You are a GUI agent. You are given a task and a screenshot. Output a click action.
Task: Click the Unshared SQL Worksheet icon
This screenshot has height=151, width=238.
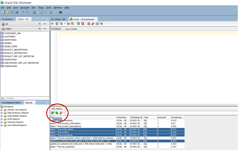89,24
